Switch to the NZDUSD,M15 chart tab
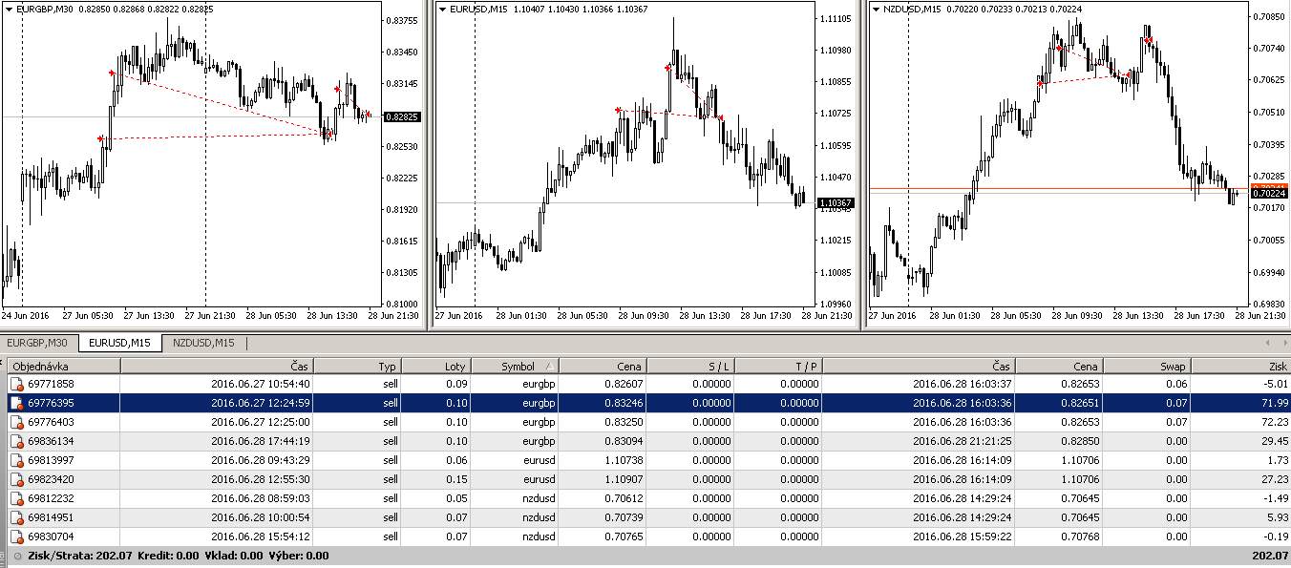The image size is (1291, 568). coord(203,343)
